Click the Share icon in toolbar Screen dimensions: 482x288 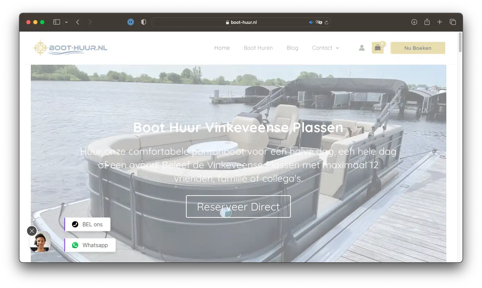tap(427, 22)
